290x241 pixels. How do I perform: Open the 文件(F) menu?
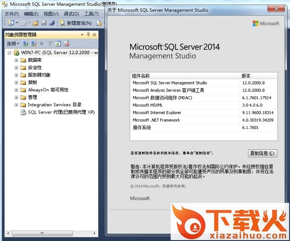12,14
